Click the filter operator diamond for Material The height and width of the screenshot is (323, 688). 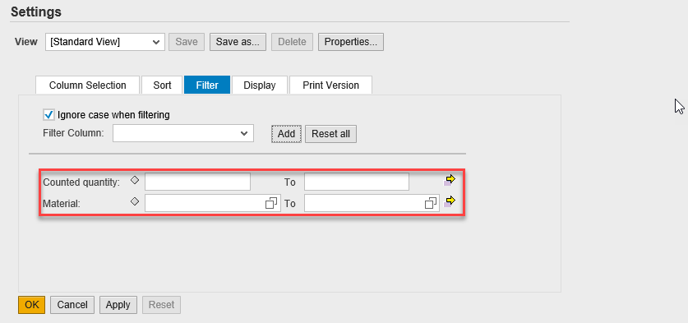click(x=135, y=201)
